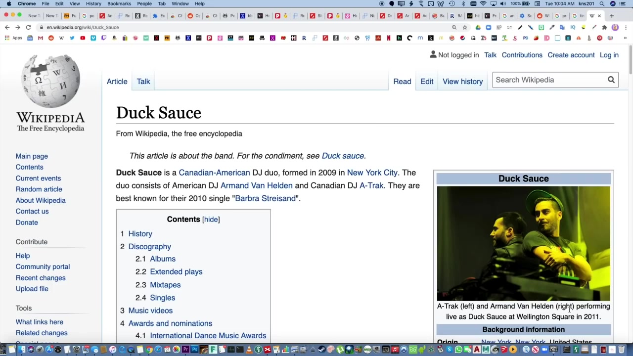The height and width of the screenshot is (356, 633).
Task: Jump to Music videos in Contents
Action: (x=150, y=311)
